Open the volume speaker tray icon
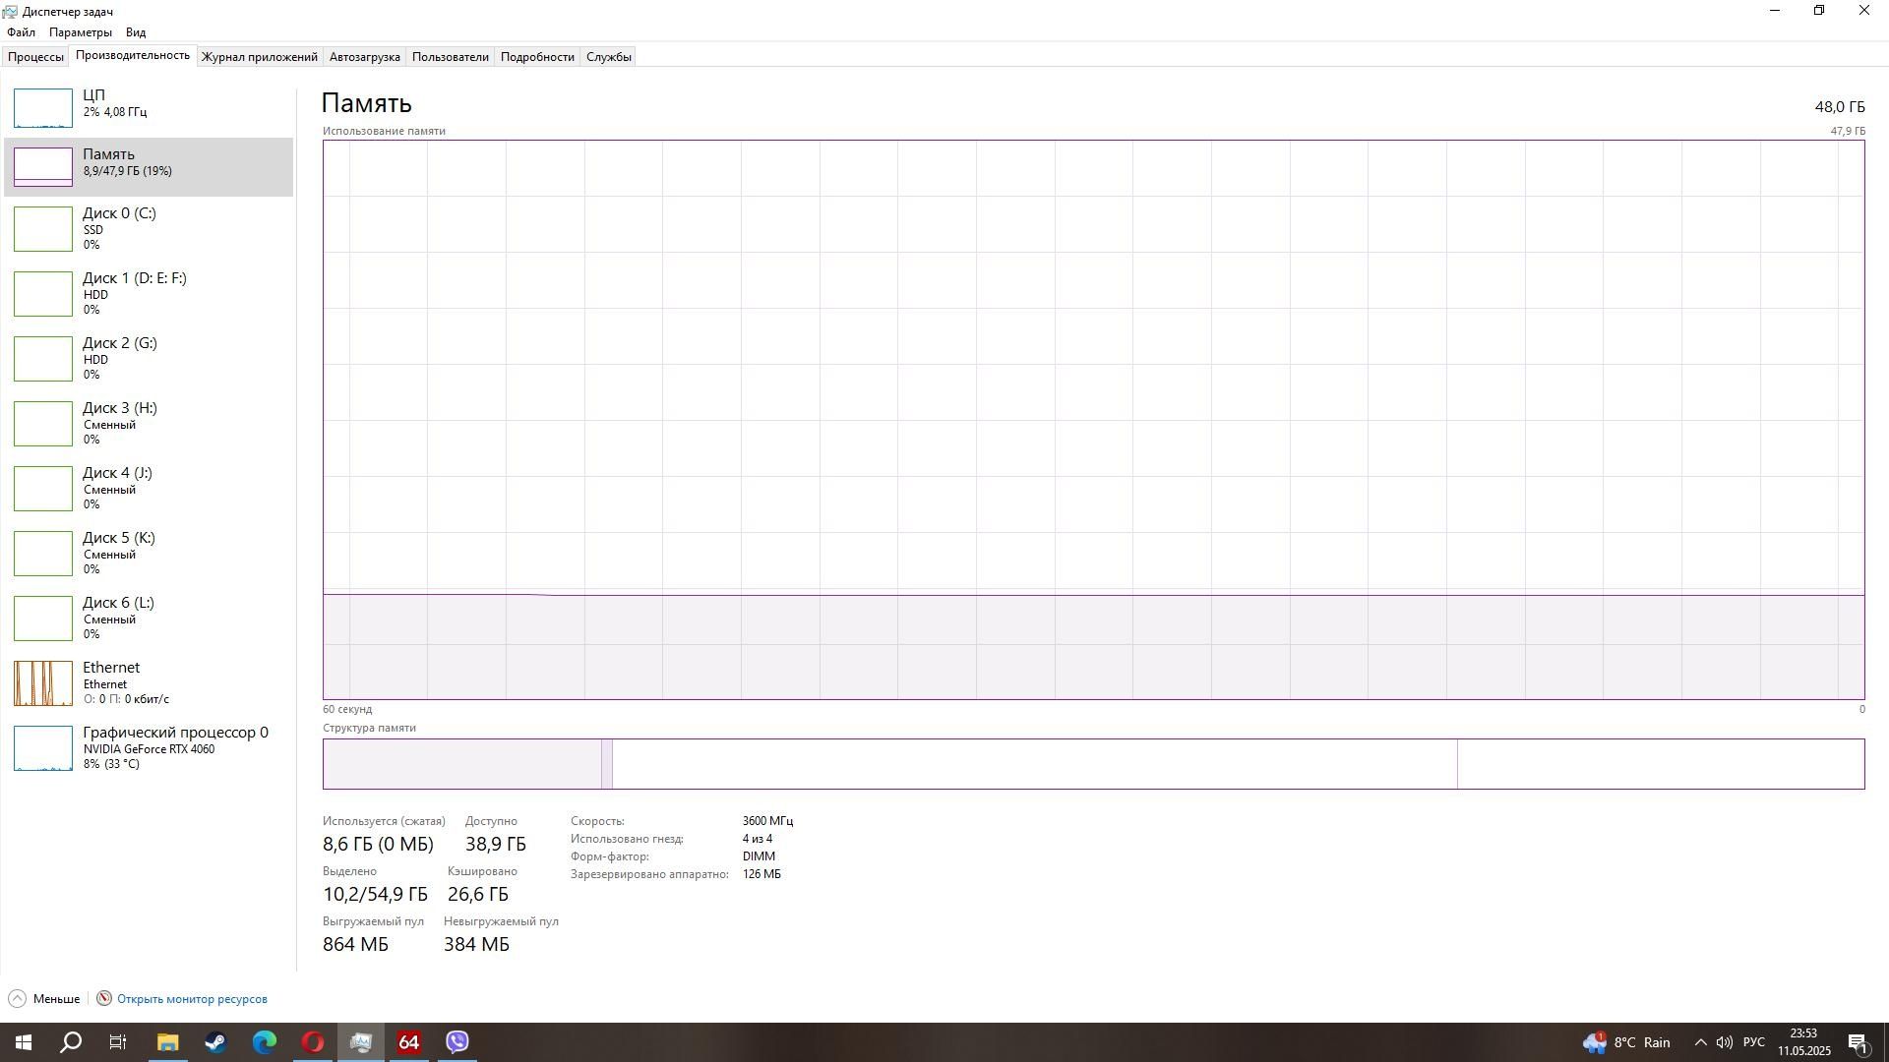Image resolution: width=1889 pixels, height=1062 pixels. tap(1724, 1042)
